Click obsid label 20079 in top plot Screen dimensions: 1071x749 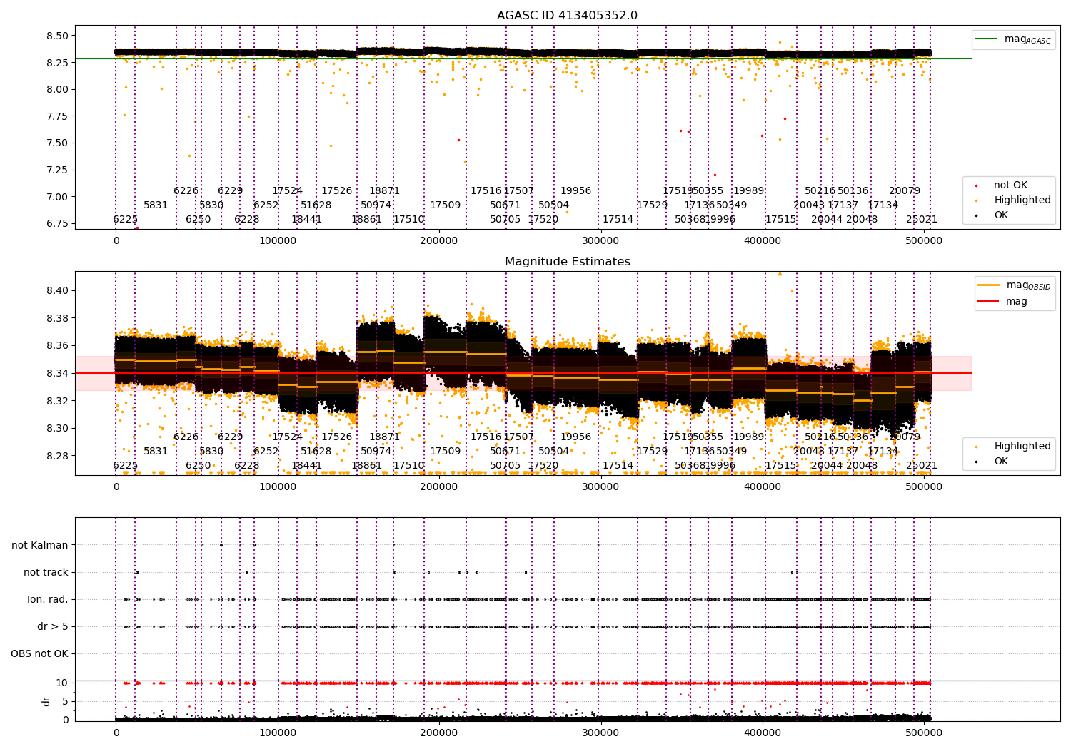coord(904,190)
